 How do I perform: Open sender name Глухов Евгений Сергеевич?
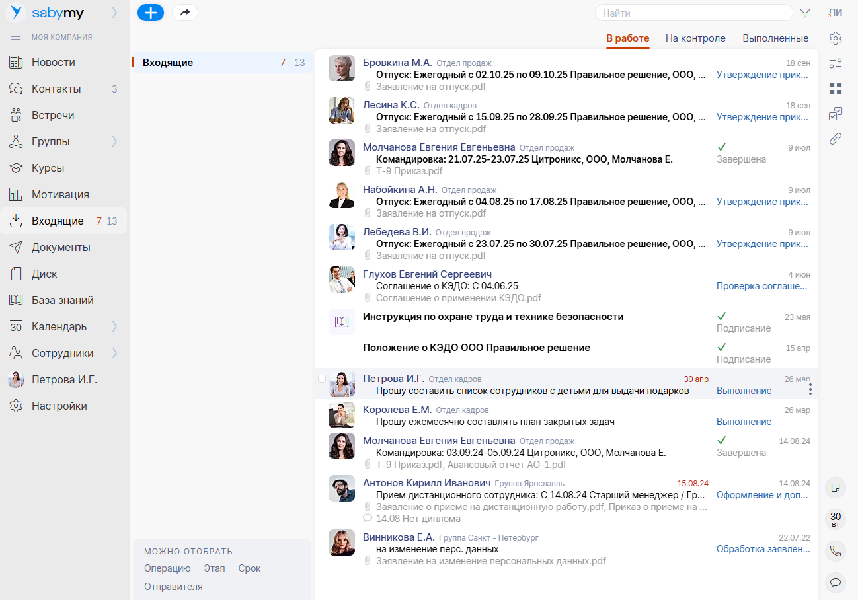pyautogui.click(x=427, y=274)
